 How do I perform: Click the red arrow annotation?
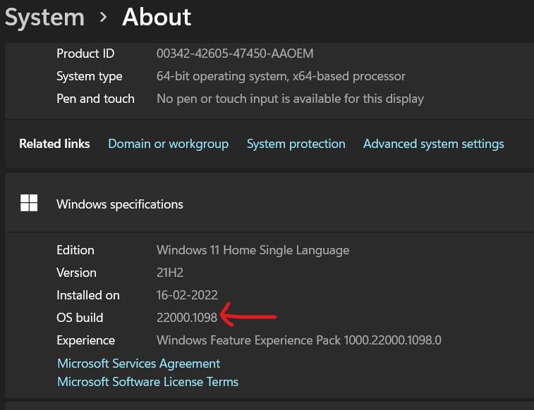pos(248,316)
